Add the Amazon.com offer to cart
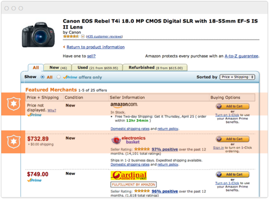Image resolution: width=269 pixels, height=199 pixels. click(232, 106)
